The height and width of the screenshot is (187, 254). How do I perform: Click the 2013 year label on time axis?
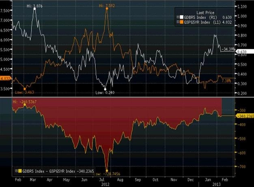click(x=216, y=184)
